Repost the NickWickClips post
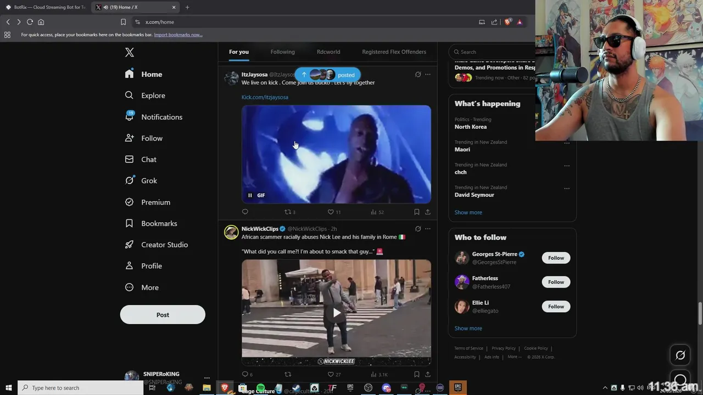This screenshot has width=703, height=395. click(288, 374)
